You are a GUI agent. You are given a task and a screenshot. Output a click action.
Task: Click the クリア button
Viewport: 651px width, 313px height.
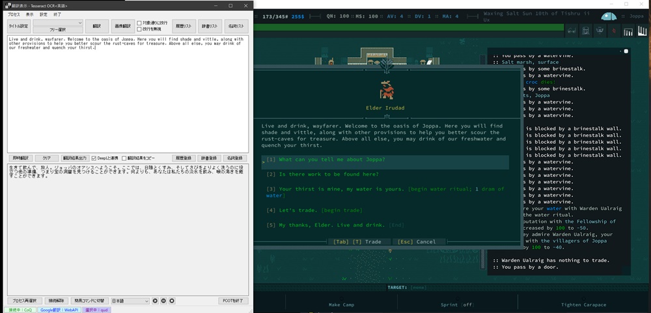[47, 158]
